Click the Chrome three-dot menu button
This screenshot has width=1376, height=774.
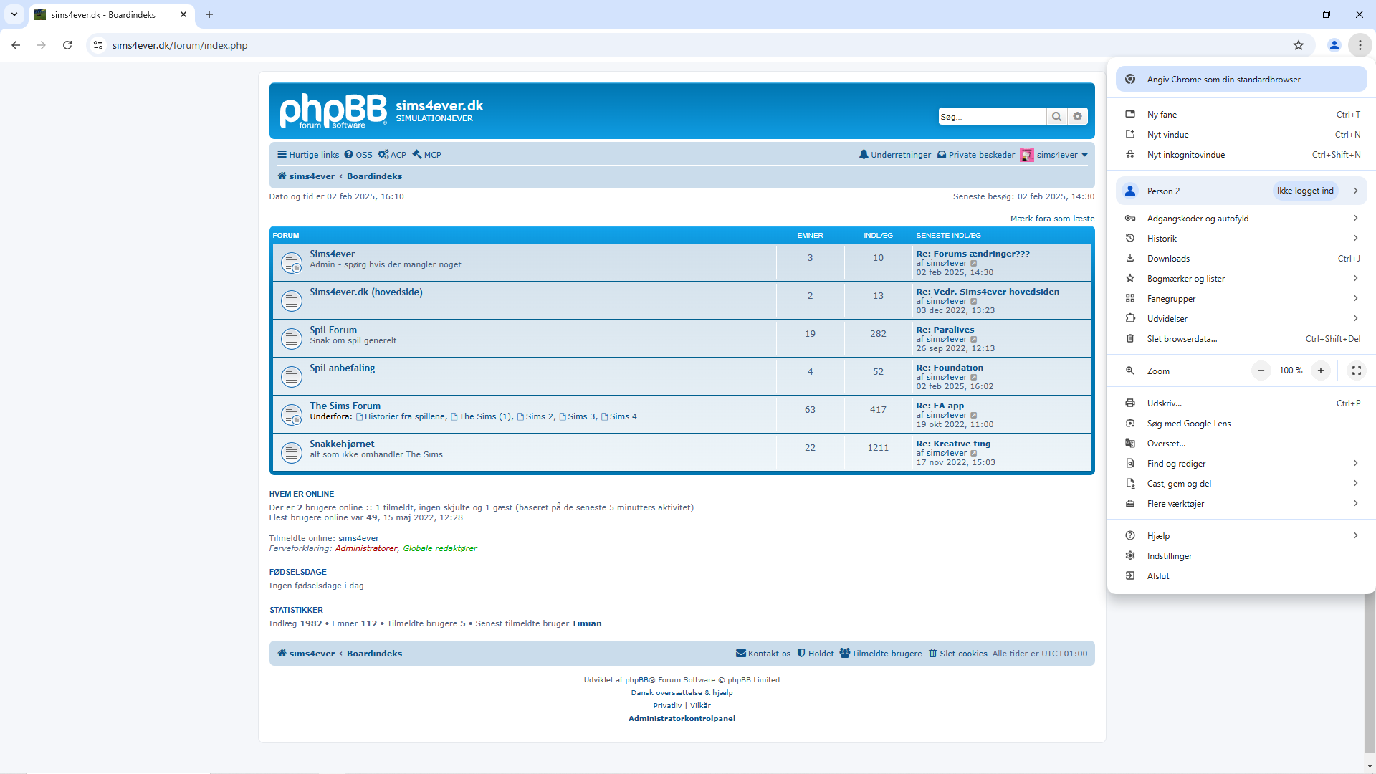1360,45
